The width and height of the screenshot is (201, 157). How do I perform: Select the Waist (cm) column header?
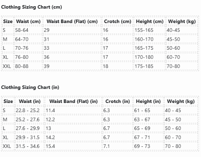tap(28, 22)
